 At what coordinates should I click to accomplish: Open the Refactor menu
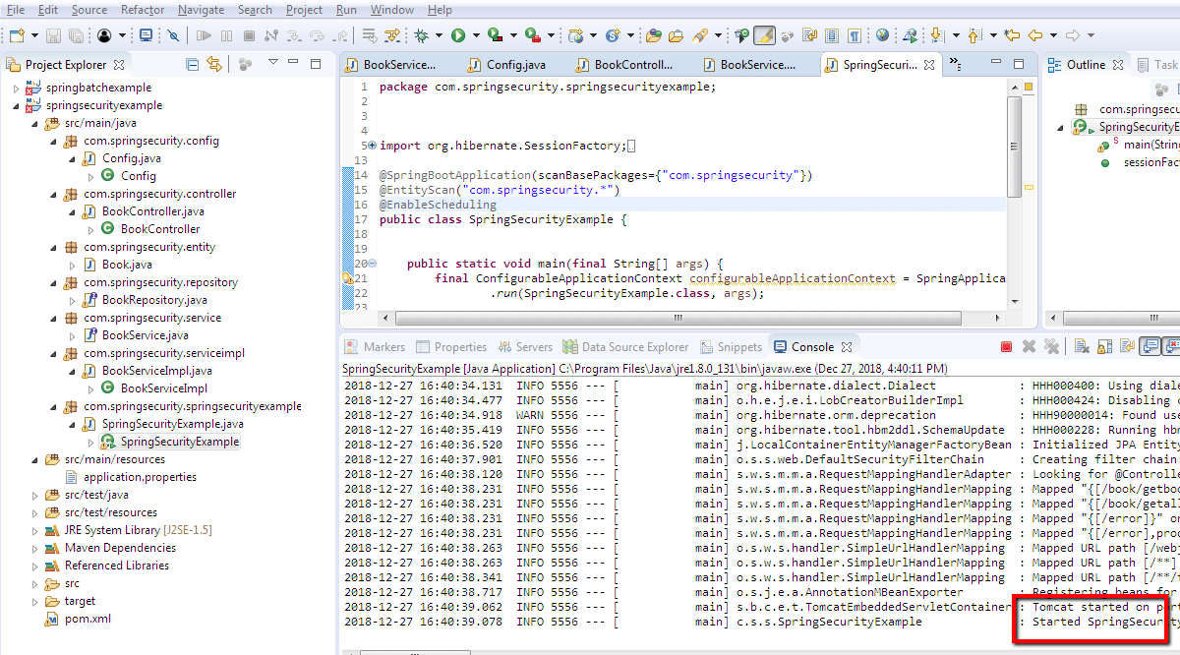click(x=143, y=10)
